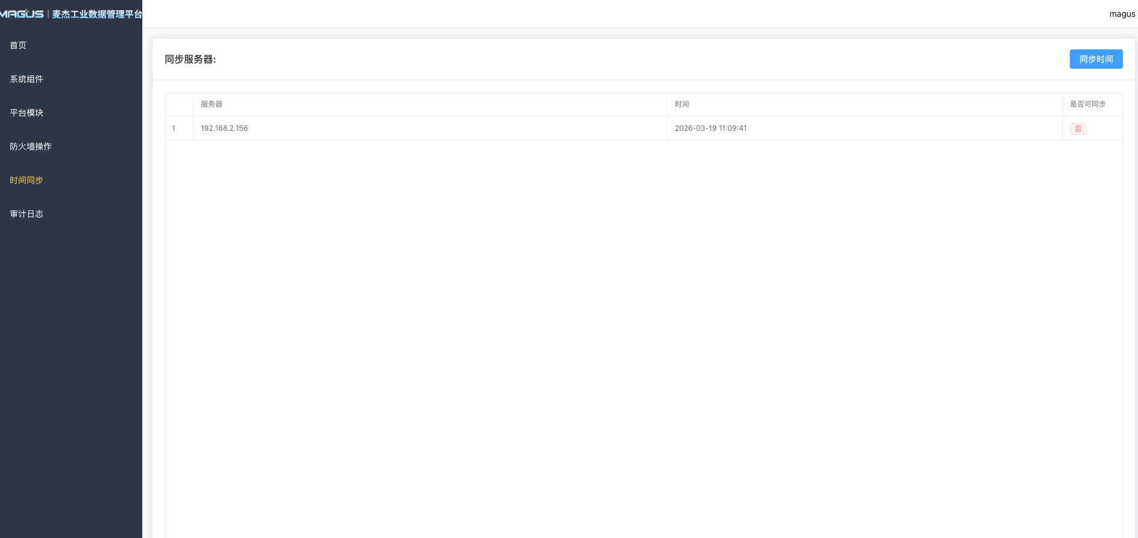Viewport: 1138px width, 538px height.
Task: Click the 是否可同步 column header
Action: click(1087, 104)
